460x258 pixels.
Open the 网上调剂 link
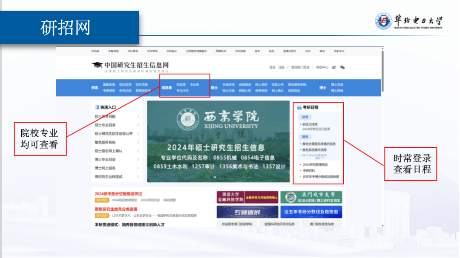click(x=261, y=85)
